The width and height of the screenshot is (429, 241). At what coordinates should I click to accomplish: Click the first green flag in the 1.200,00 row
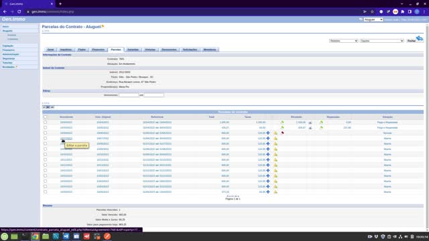pos(282,123)
